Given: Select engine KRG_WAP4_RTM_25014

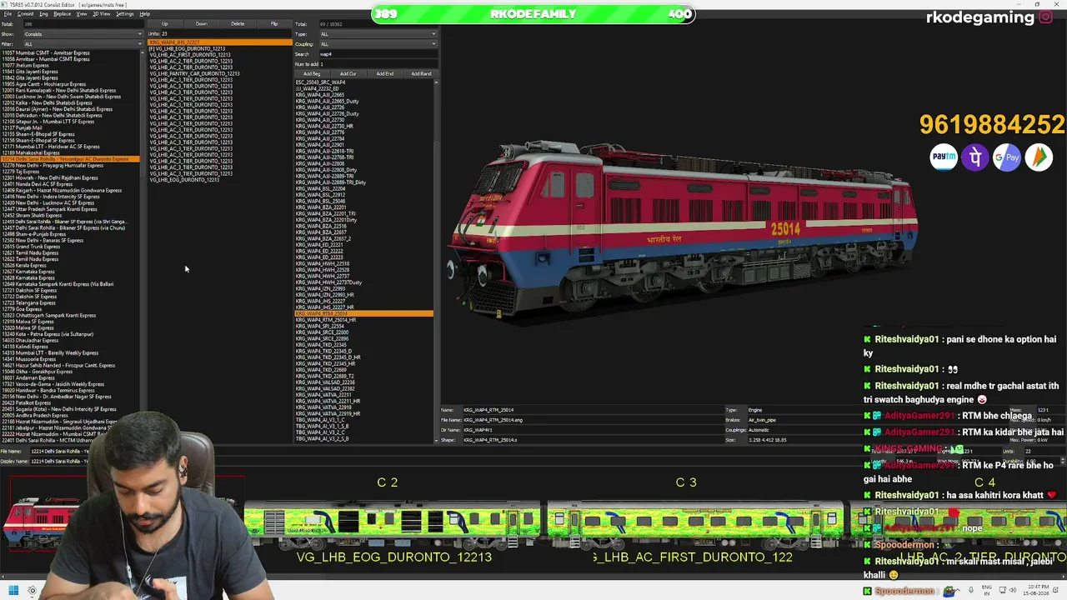Looking at the screenshot, I should click(x=363, y=313).
